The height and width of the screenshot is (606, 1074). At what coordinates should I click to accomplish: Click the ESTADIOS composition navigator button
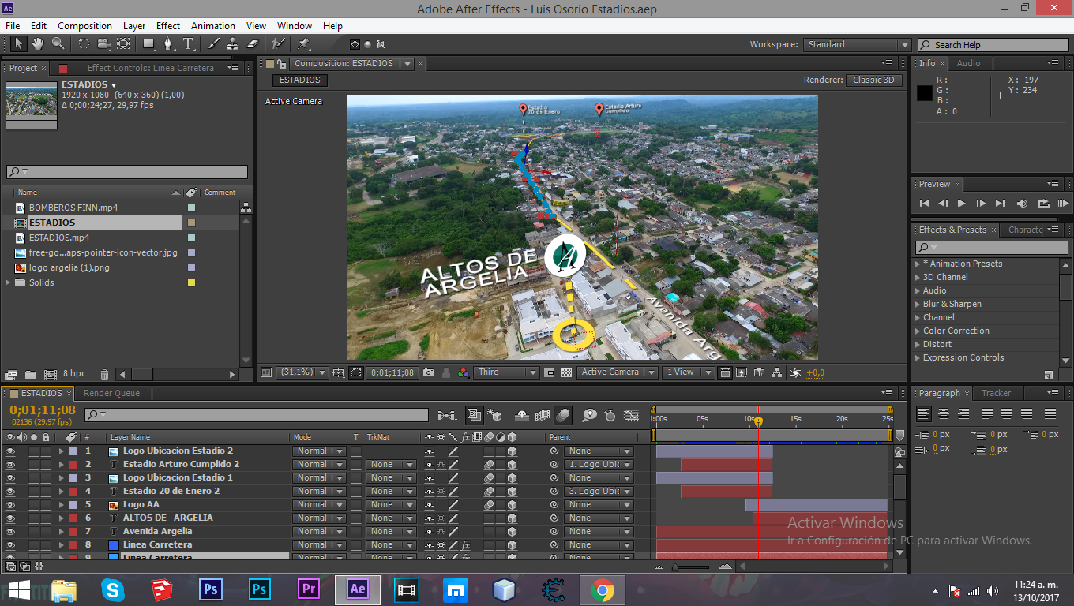click(x=300, y=80)
